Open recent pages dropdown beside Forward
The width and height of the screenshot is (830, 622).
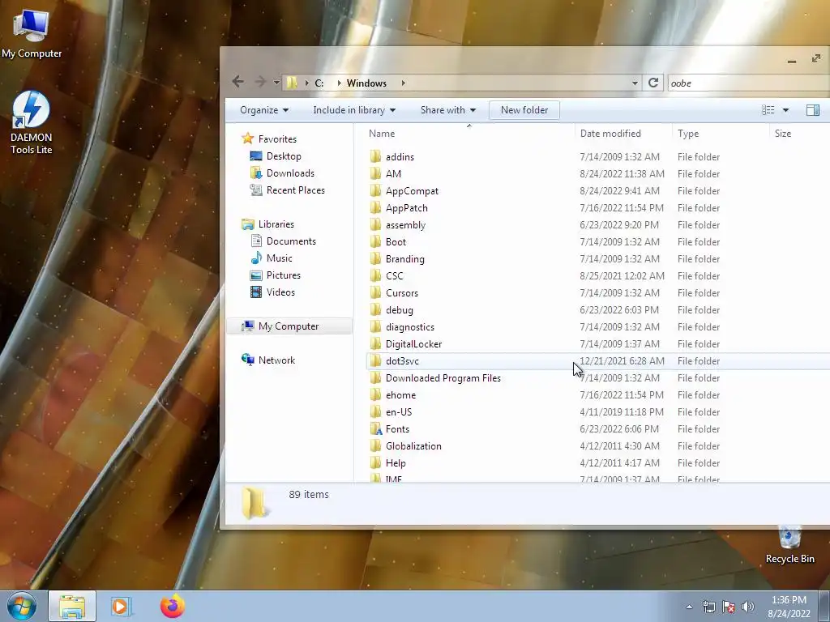point(276,83)
